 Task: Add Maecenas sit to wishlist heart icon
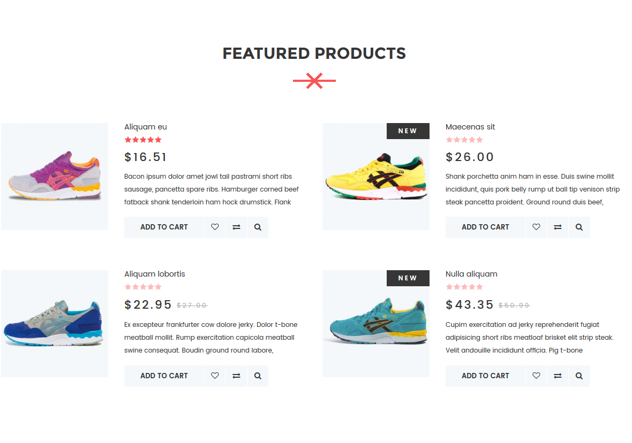[536, 227]
